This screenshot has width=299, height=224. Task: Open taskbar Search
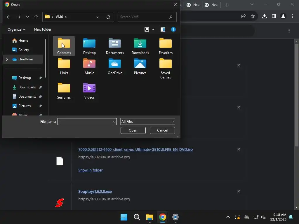(x=137, y=217)
